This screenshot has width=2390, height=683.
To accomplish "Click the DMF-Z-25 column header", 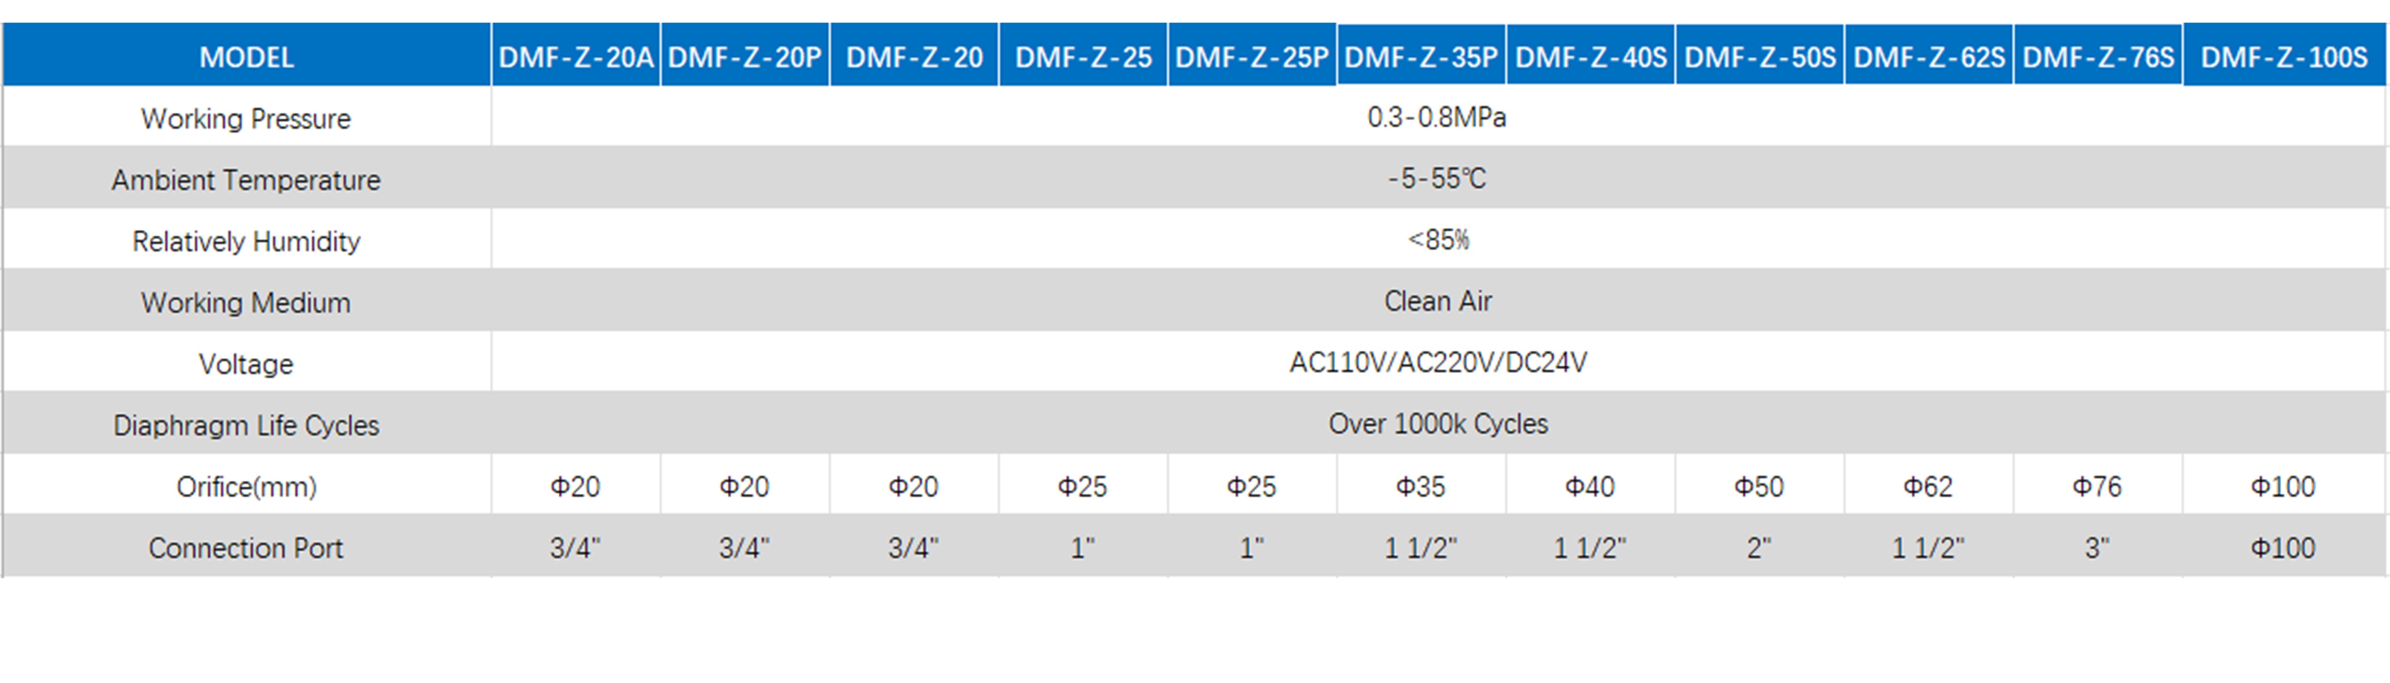I will (1083, 56).
